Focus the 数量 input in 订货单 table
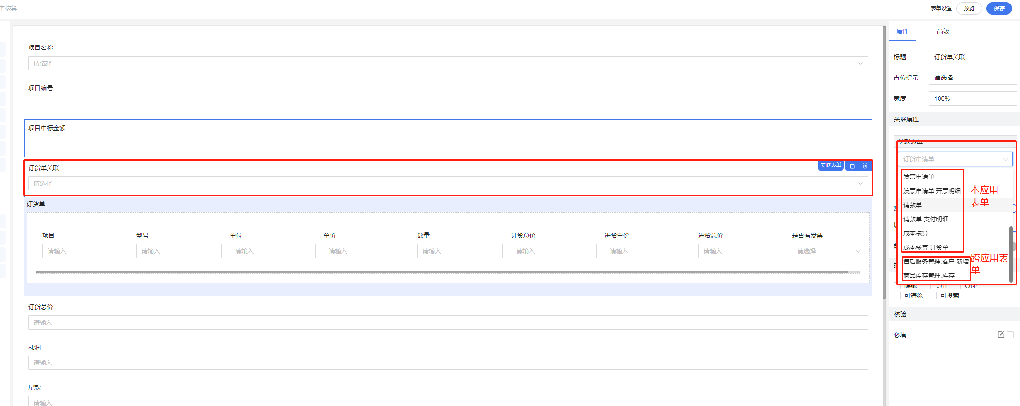 pyautogui.click(x=460, y=251)
